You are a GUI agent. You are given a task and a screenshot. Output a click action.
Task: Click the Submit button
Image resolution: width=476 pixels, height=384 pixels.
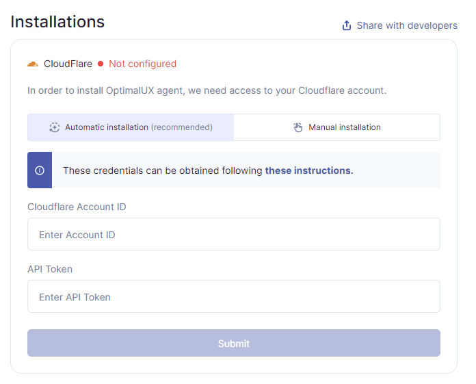[x=234, y=343]
